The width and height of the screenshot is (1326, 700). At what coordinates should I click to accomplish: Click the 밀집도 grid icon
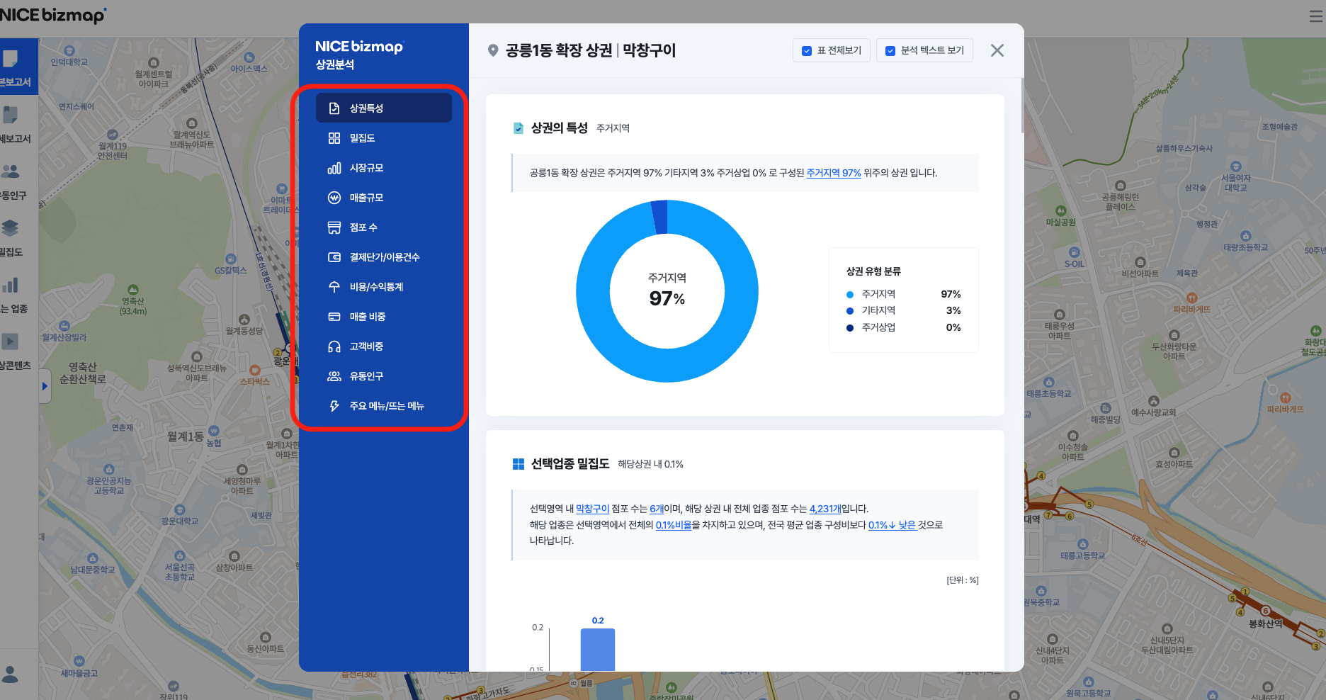click(x=334, y=138)
